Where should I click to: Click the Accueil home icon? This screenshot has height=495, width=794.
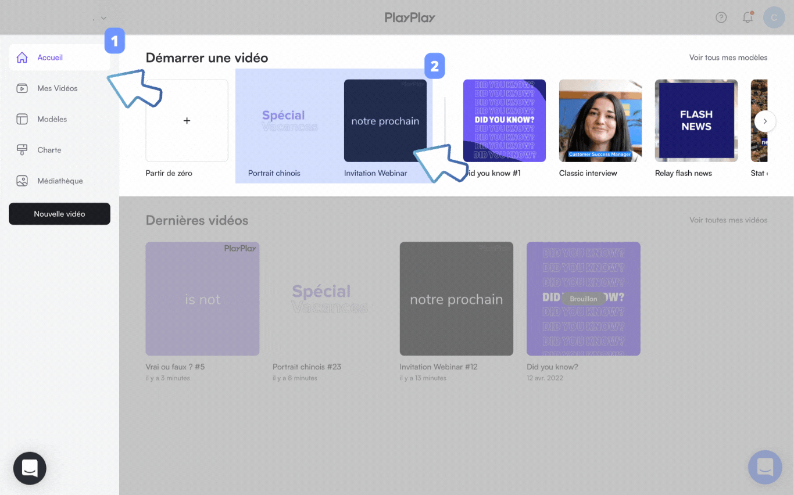22,58
